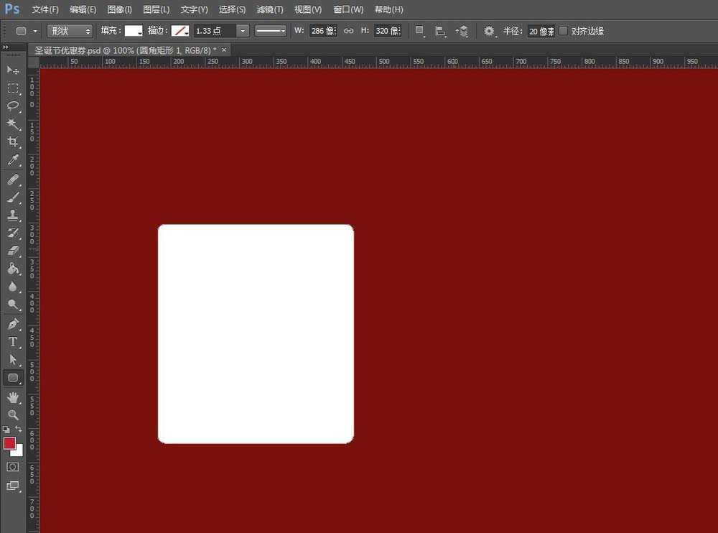The image size is (718, 533).
Task: Select the Move tool
Action: [13, 70]
